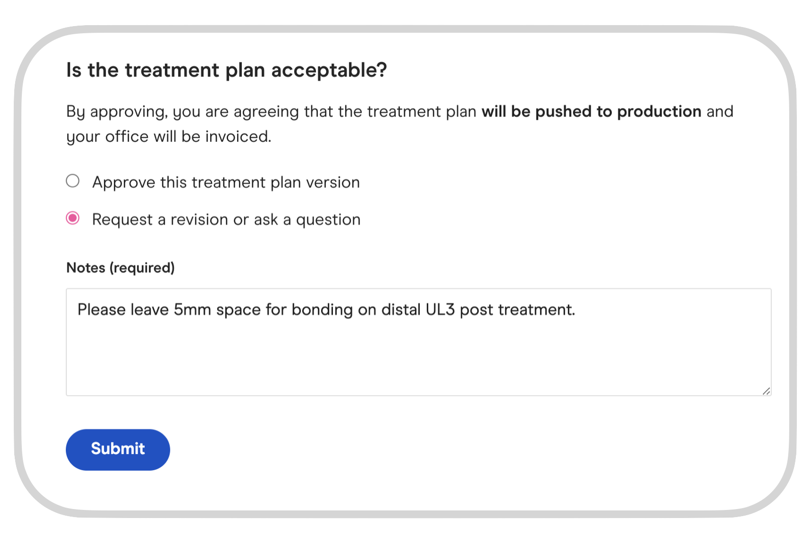Click the Notes (required) label
Screen dimensions: 812x537
(120, 267)
